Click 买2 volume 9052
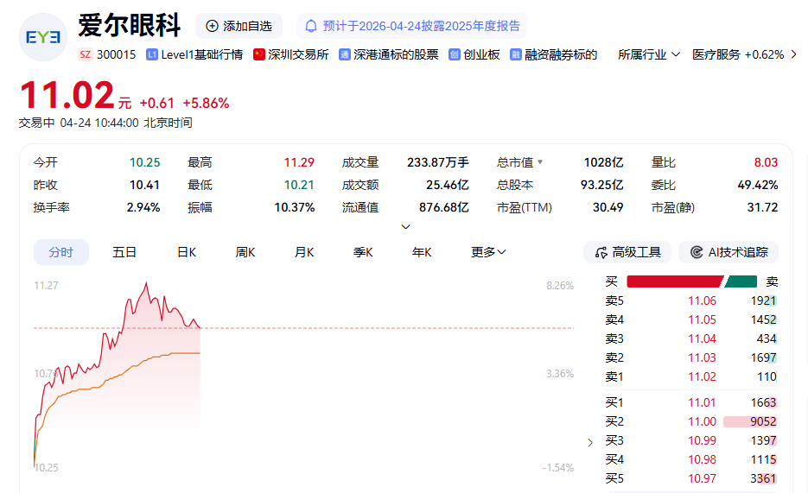Viewport: 808px width, 493px height. pyautogui.click(x=763, y=421)
